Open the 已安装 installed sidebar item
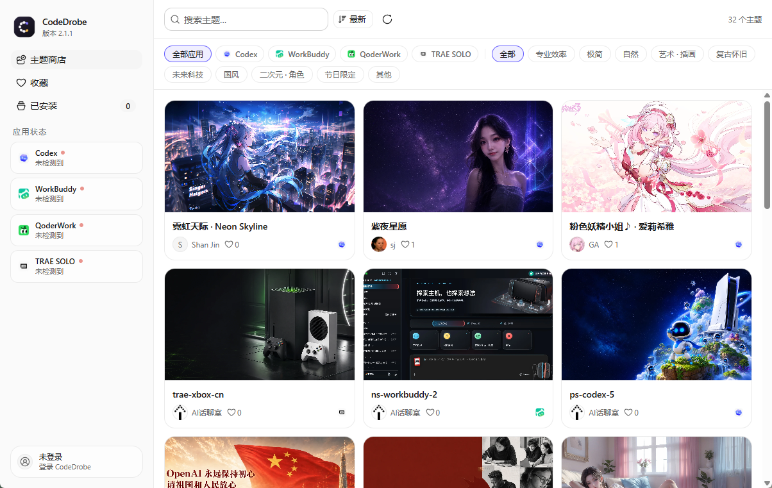772x488 pixels. (77, 106)
